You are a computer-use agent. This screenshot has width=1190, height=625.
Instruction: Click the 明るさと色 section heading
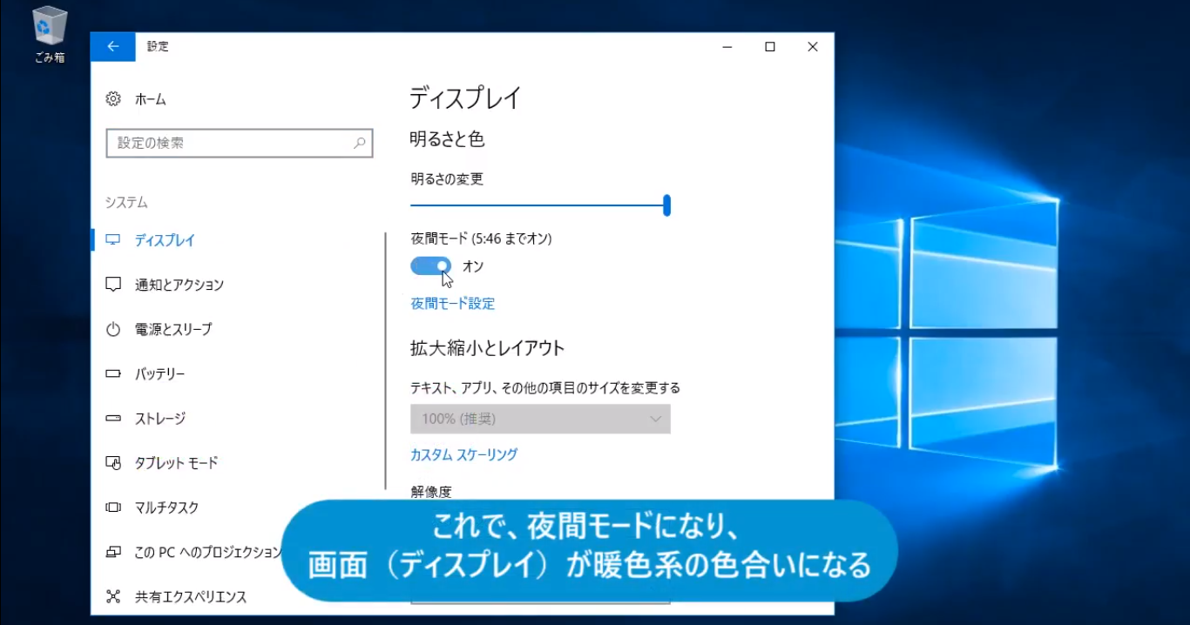coord(447,139)
